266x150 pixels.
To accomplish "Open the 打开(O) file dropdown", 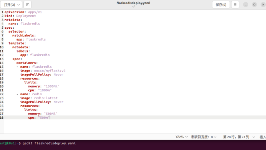I will coord(11,5).
